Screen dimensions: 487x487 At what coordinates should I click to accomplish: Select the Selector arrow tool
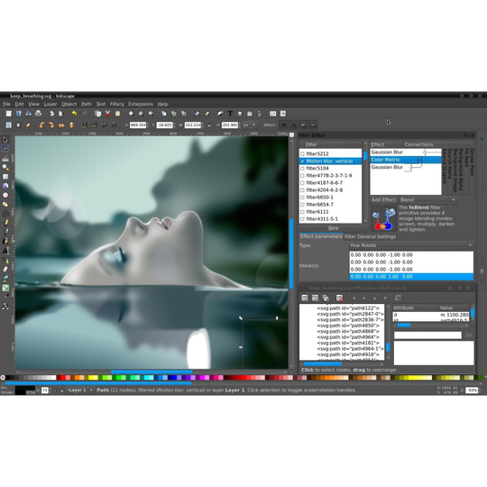click(5, 140)
